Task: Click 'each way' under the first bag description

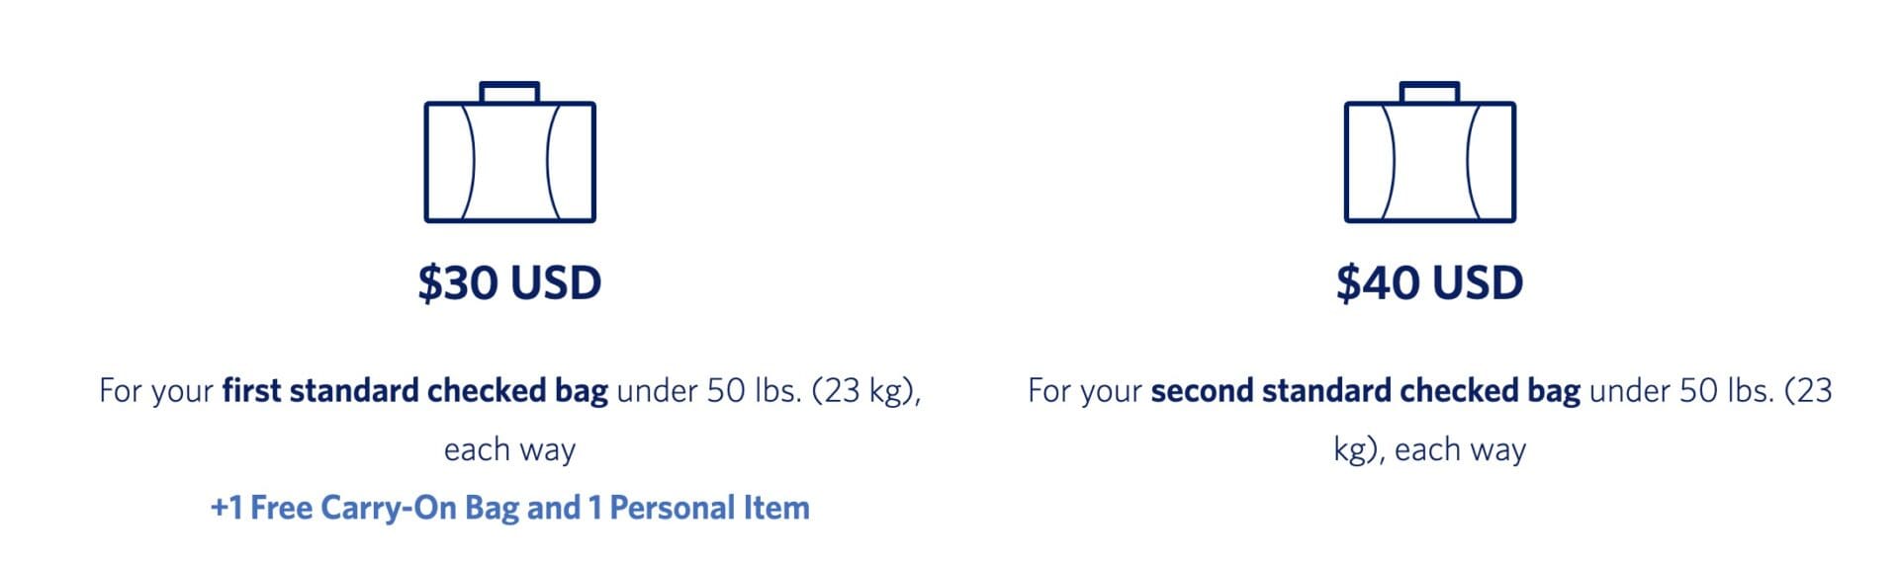Action: [509, 449]
